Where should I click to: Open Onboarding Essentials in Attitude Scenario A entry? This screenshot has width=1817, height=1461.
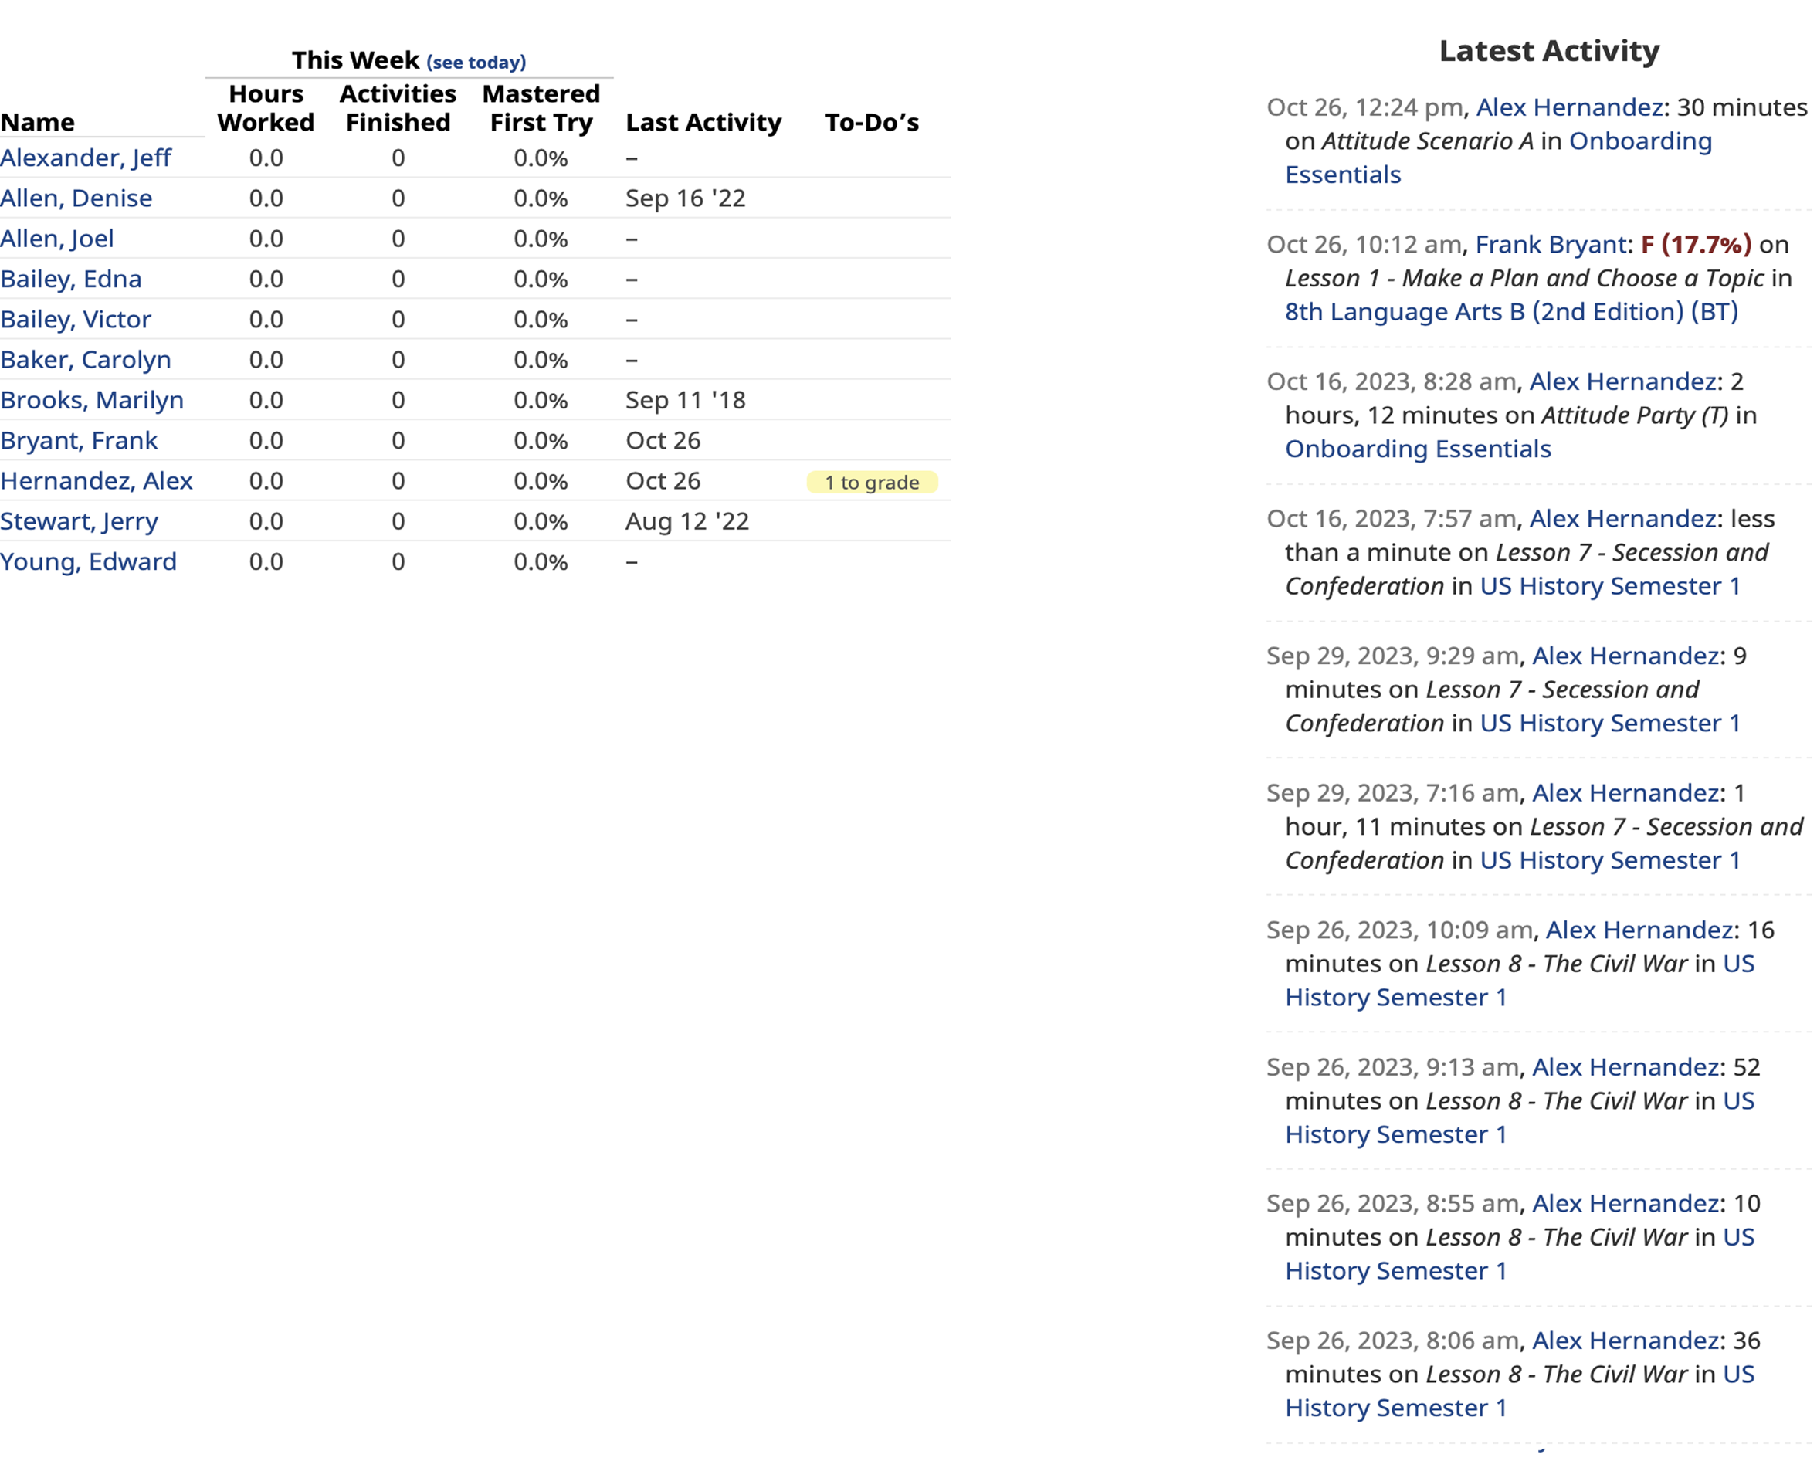(1498, 158)
